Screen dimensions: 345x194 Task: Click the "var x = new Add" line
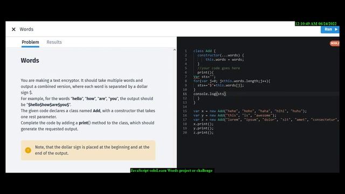250,111
